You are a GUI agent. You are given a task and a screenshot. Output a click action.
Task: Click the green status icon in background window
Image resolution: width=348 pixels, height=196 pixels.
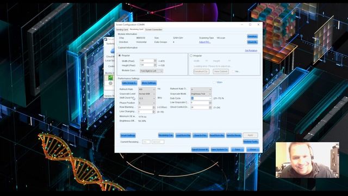click(110, 78)
